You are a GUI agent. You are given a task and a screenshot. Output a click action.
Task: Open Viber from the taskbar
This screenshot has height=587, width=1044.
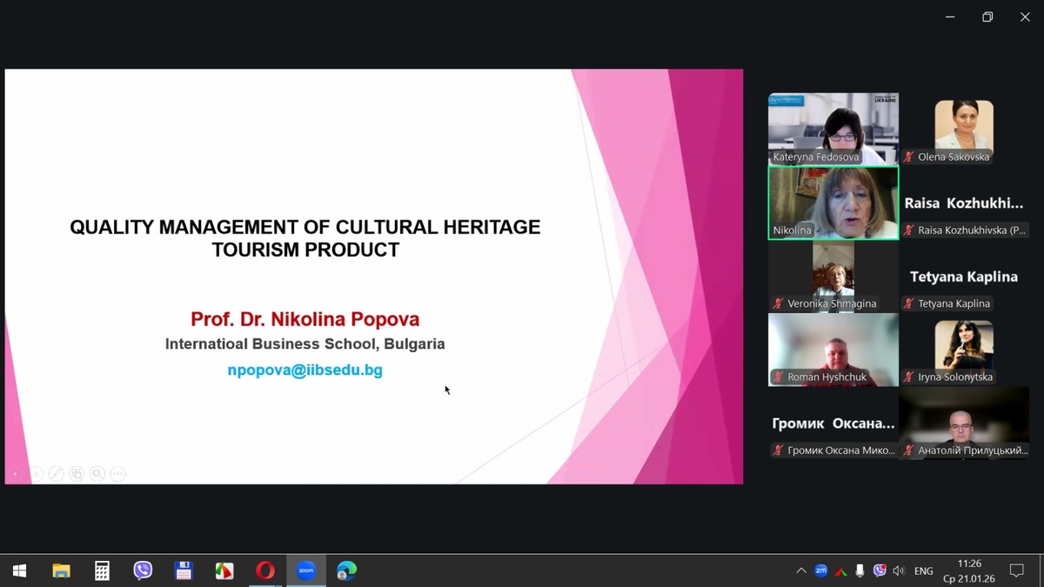point(143,570)
